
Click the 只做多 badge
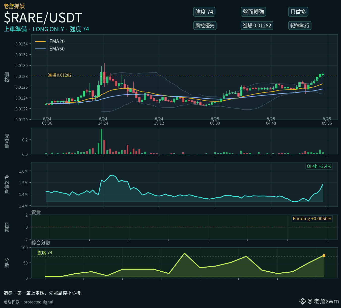point(298,12)
